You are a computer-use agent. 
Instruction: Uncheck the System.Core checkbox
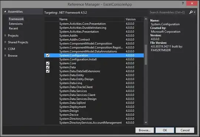[x=48, y=63]
